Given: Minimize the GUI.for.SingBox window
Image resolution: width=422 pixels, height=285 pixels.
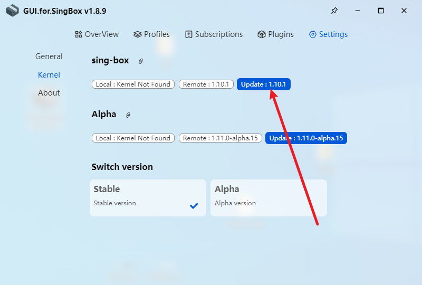Looking at the screenshot, I should [x=358, y=11].
